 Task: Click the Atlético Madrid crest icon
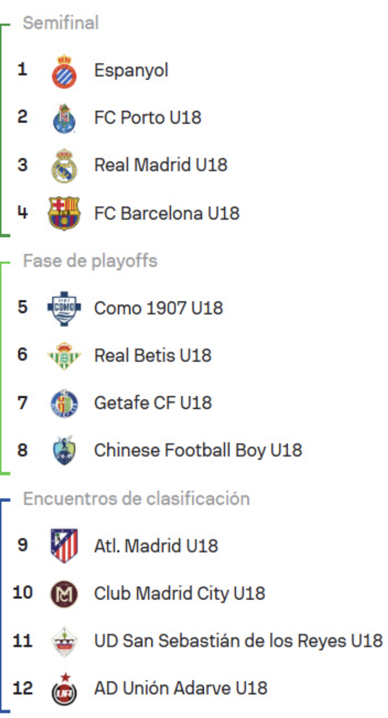tap(64, 545)
